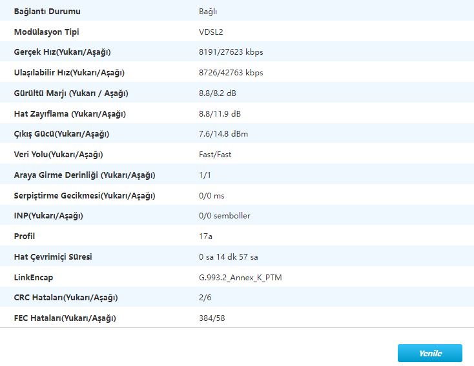This screenshot has height=366, width=474.
Task: Select the 'G.993.2_Annex_K_PTM' value
Action: [240, 278]
